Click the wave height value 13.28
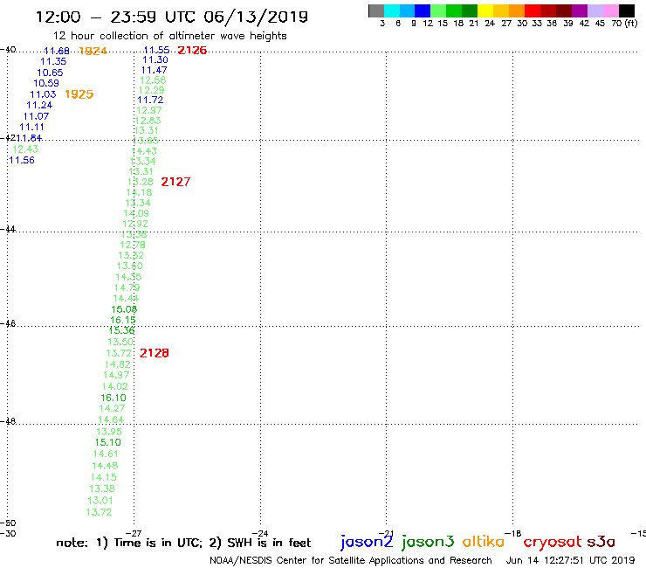 [x=140, y=182]
